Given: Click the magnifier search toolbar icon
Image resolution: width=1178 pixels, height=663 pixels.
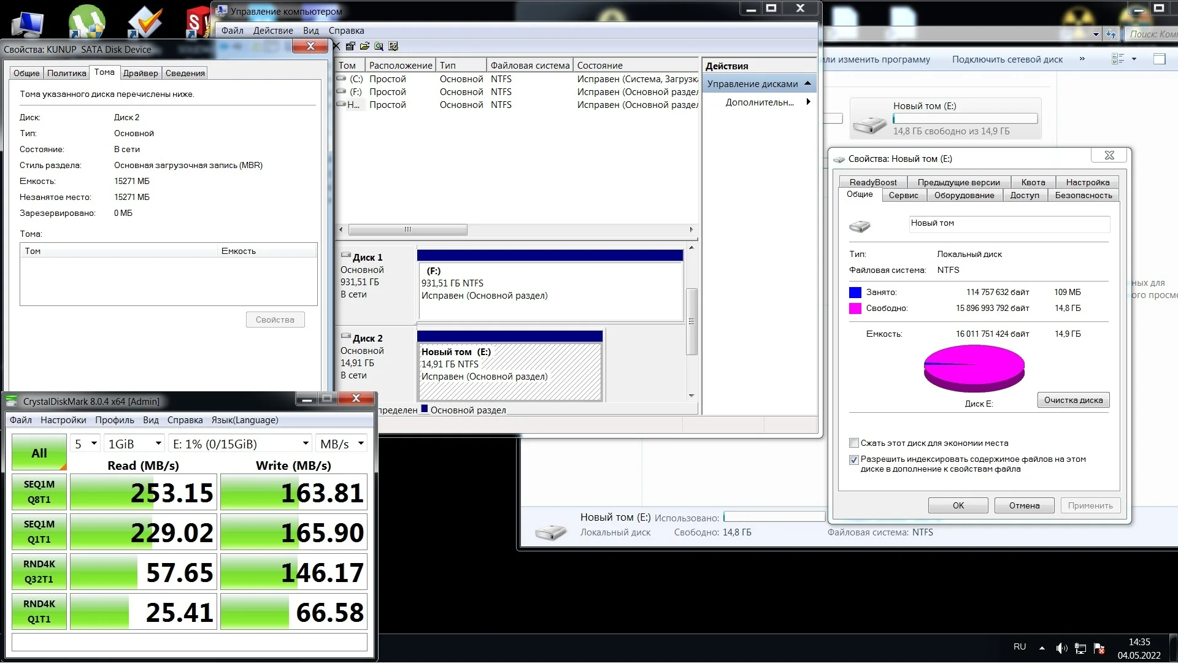Looking at the screenshot, I should (379, 46).
